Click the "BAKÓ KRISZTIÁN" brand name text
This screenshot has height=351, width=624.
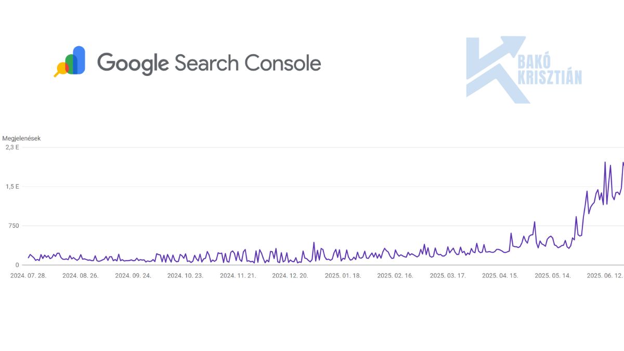tap(550, 70)
